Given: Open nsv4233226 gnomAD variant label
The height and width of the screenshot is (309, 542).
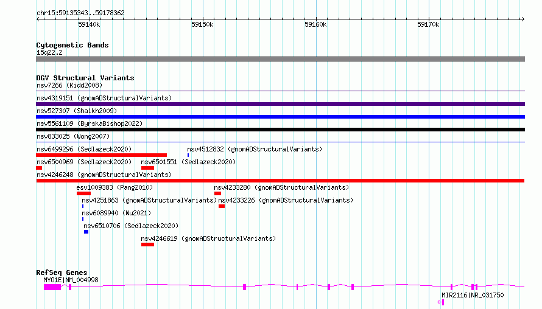Looking at the screenshot, I should pos(286,200).
